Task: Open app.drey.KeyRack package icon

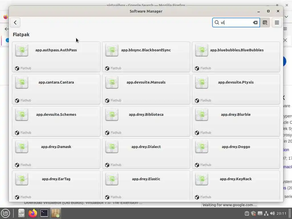Action: [x=202, y=179]
